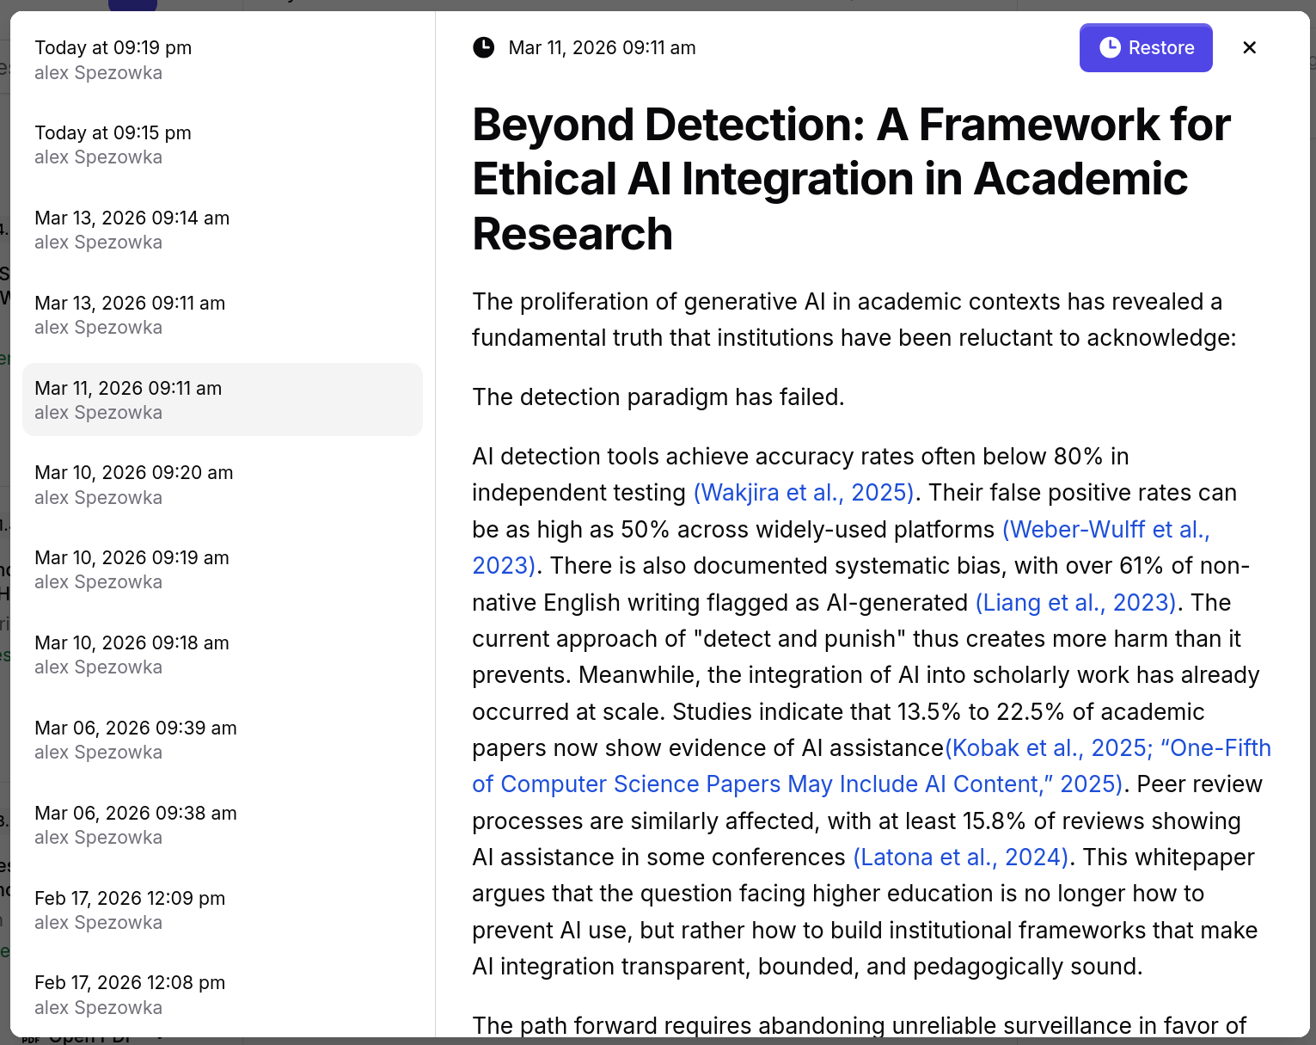
Task: Click the clock icon beside the Mar 11 timestamp
Action: click(483, 48)
